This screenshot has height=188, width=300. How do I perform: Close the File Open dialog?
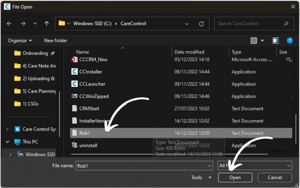coord(293,7)
